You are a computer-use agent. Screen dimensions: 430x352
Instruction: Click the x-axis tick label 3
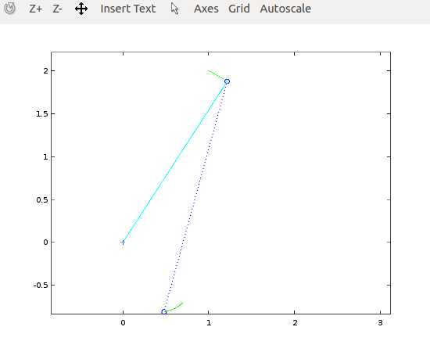tap(380, 323)
